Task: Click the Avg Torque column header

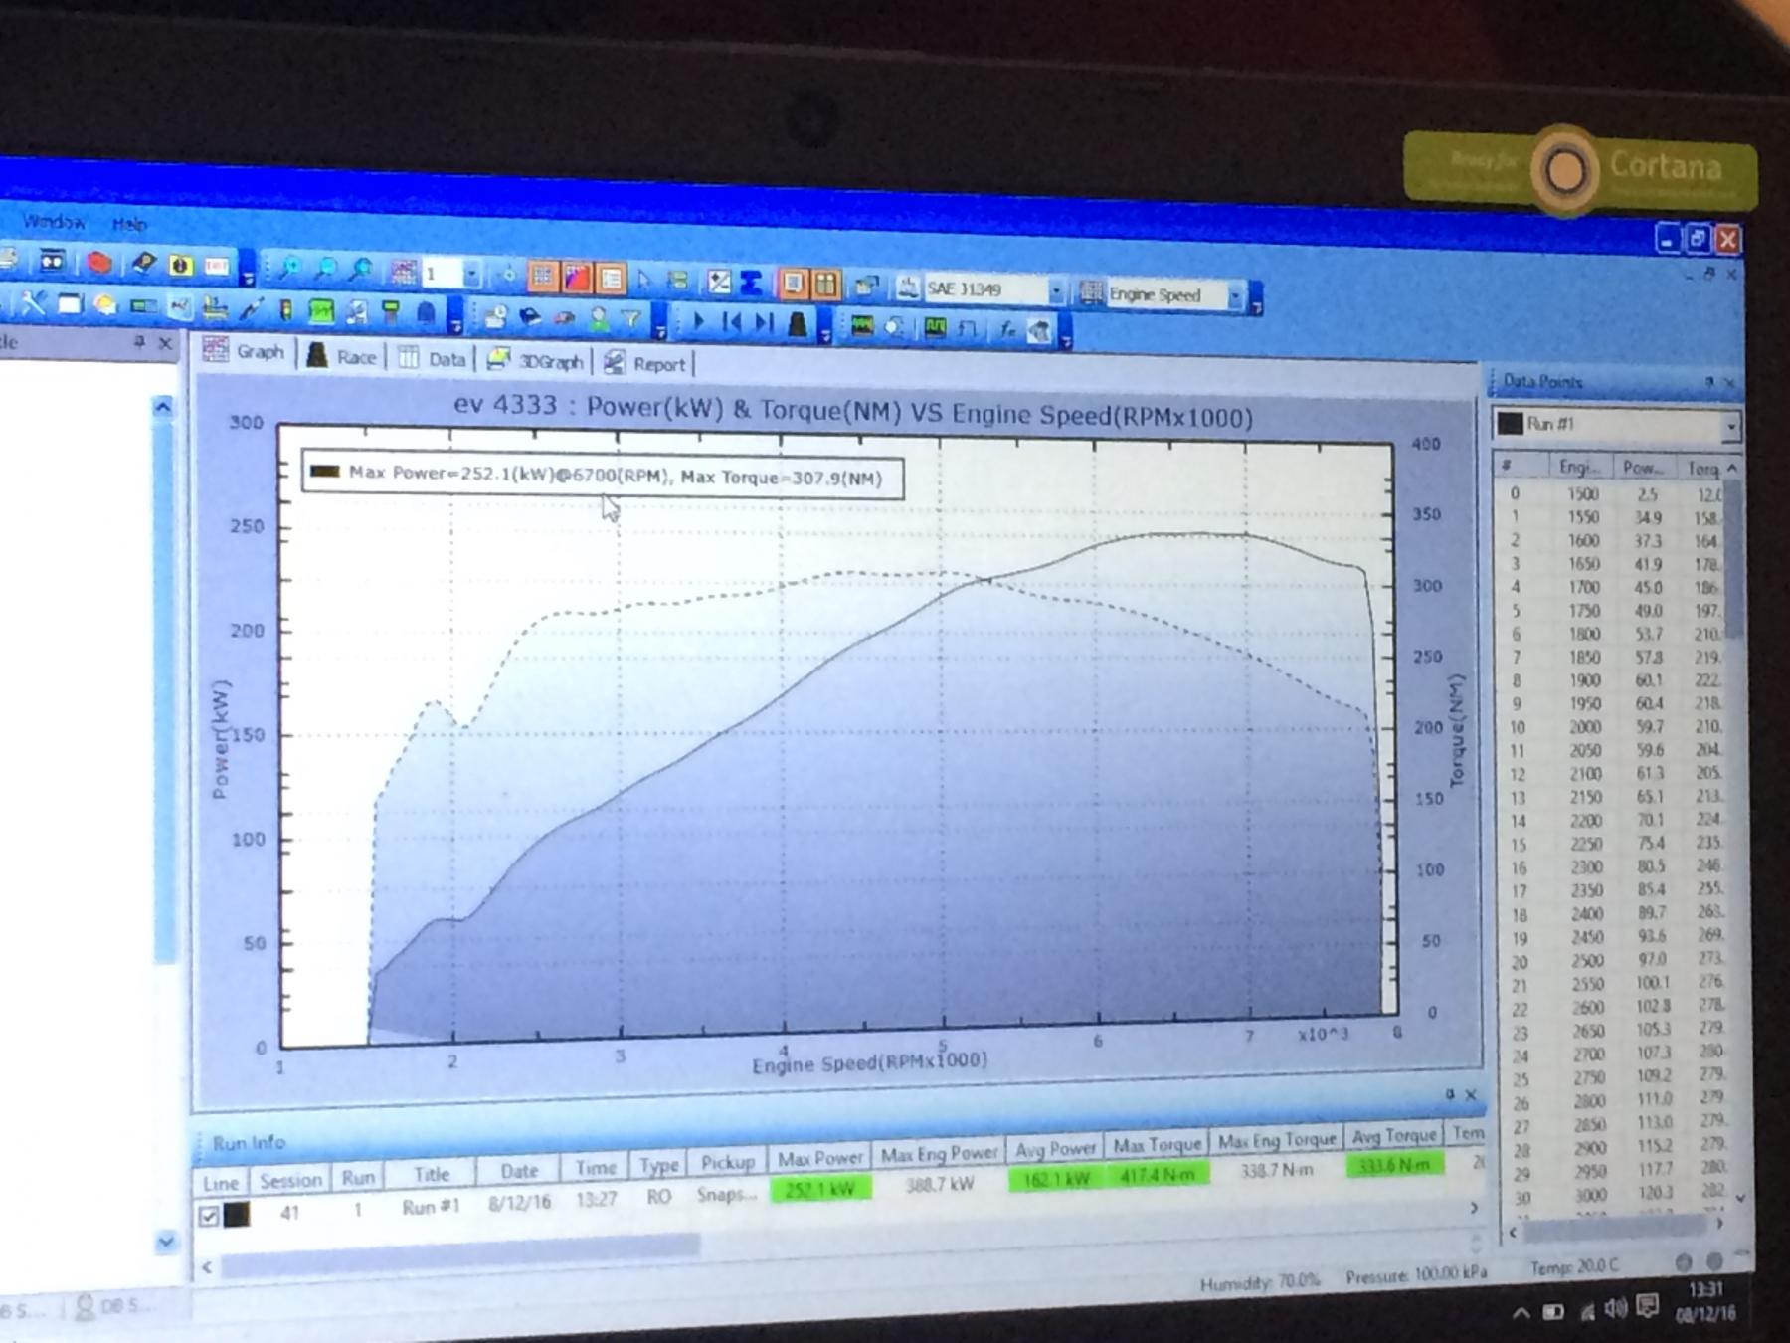Action: (1393, 1136)
